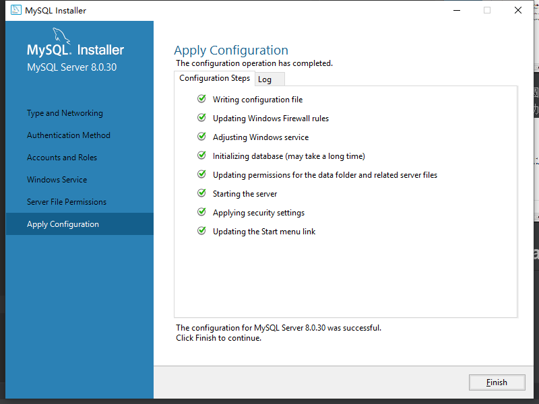Click the MySQL dolphin logo in sidebar
This screenshot has height=404, width=539.
click(61, 36)
